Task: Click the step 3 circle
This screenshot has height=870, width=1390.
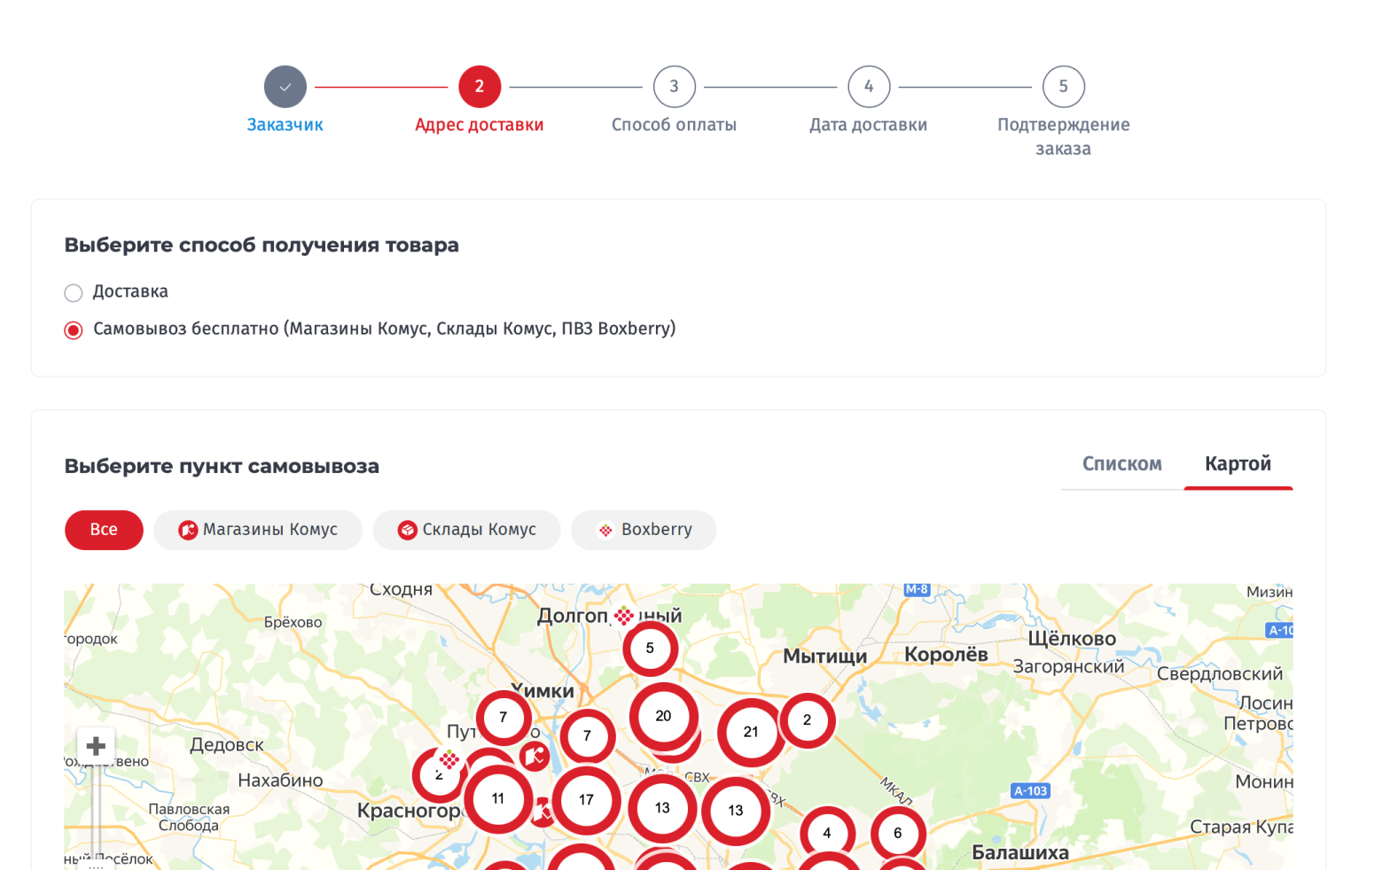Action: click(675, 87)
